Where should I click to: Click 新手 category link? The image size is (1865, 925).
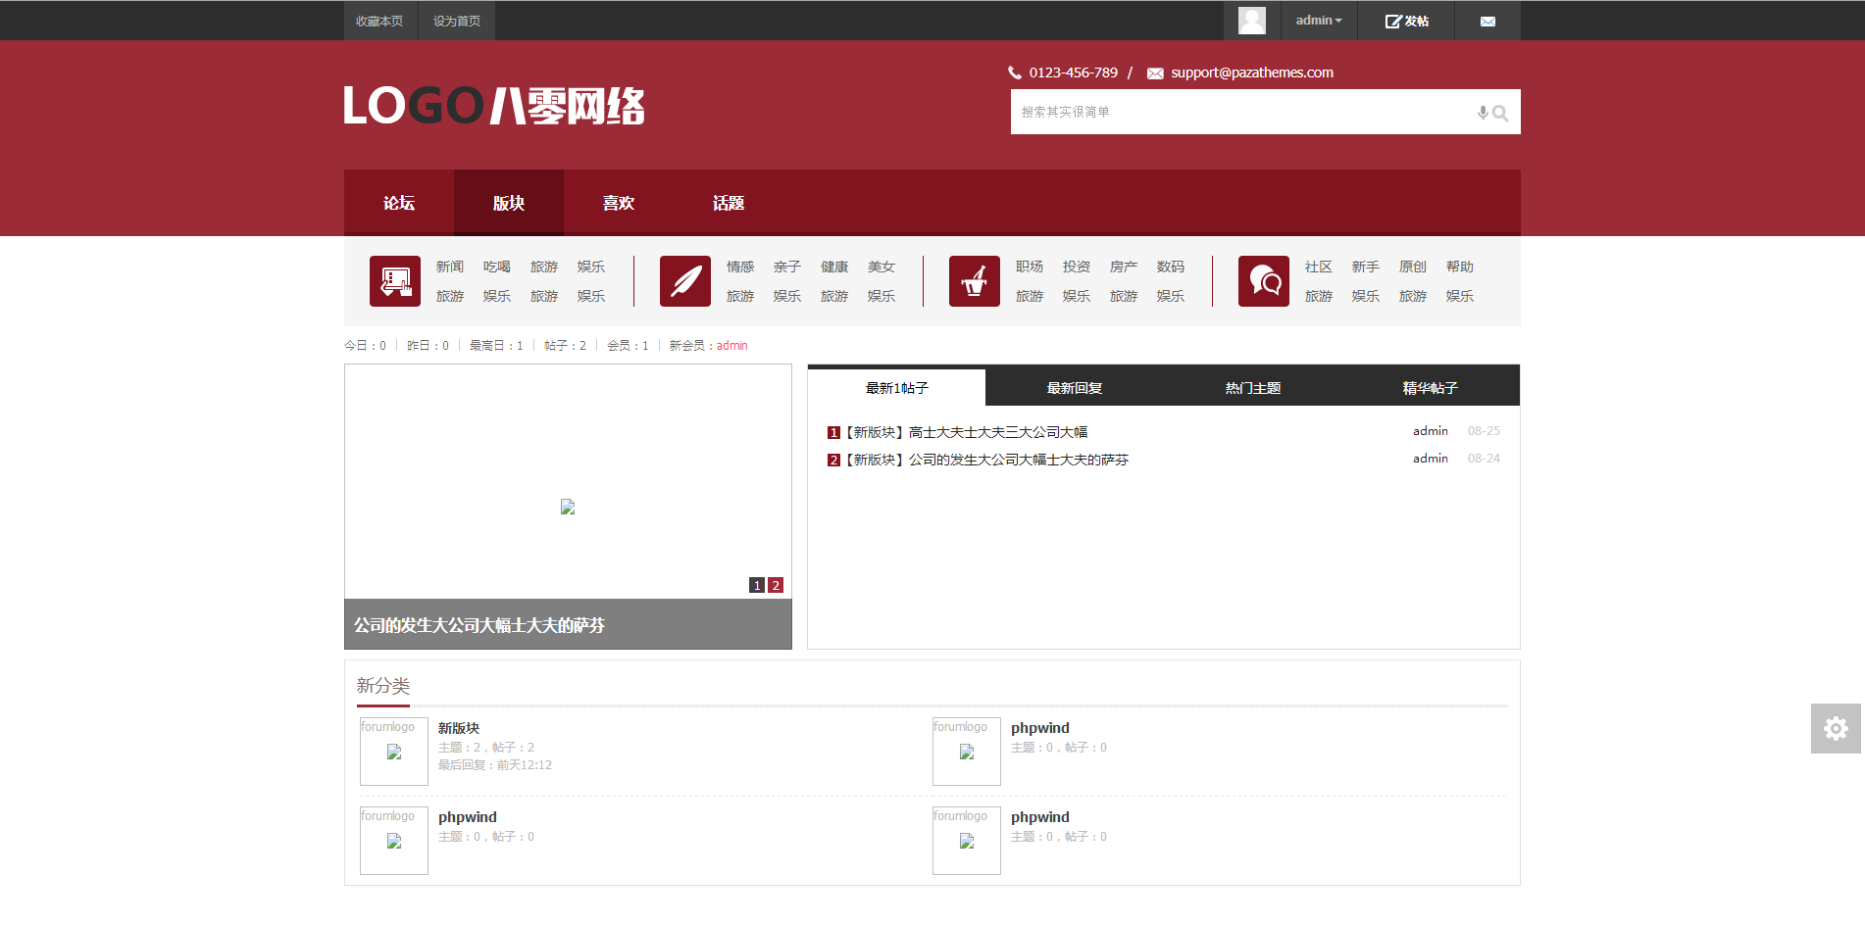click(1366, 267)
